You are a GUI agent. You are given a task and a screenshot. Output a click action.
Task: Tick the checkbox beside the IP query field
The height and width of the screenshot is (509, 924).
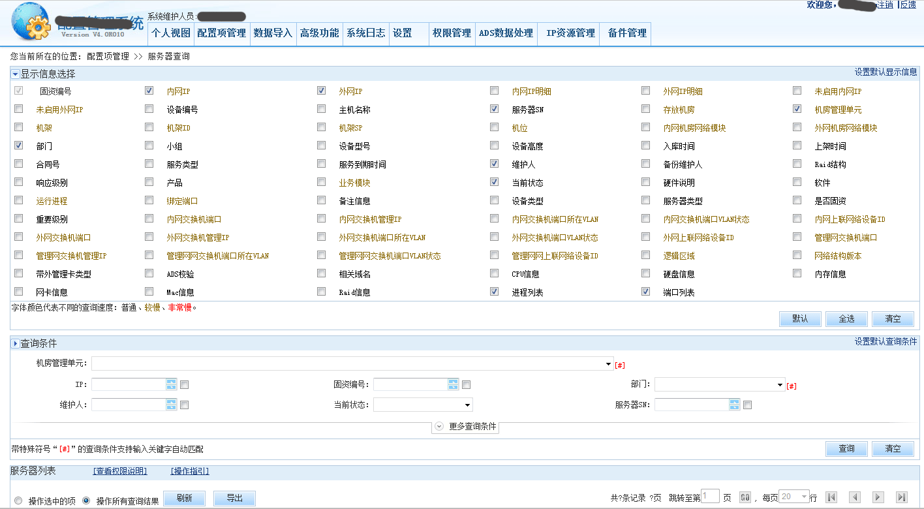(184, 385)
